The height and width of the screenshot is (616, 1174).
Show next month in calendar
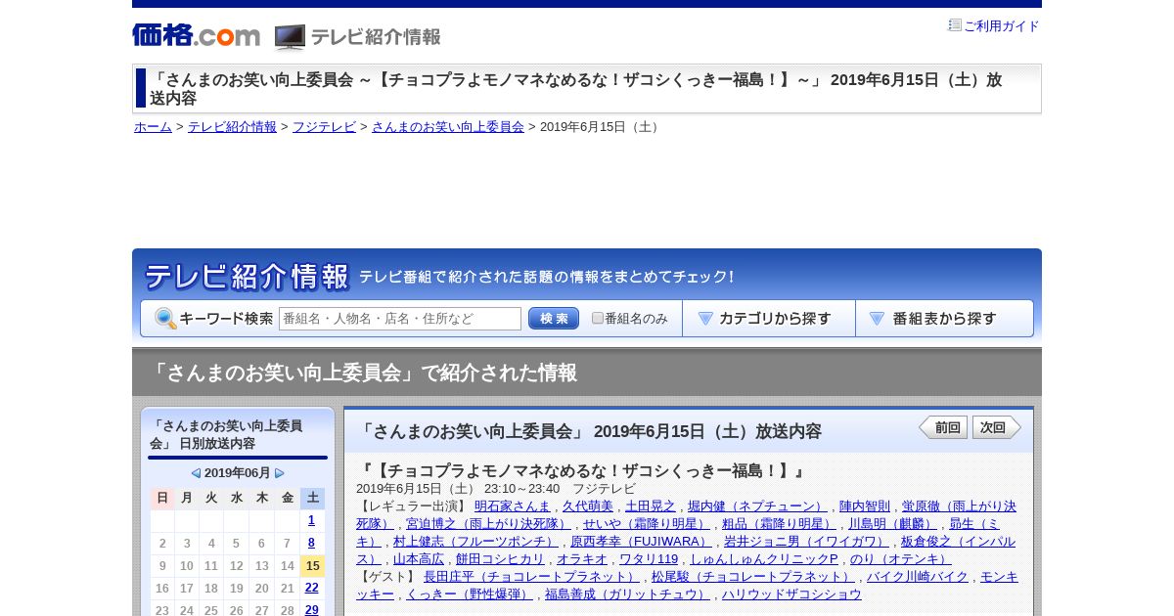[280, 473]
